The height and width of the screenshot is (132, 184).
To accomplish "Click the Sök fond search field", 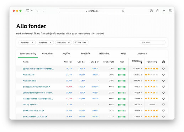I will point(152,42).
